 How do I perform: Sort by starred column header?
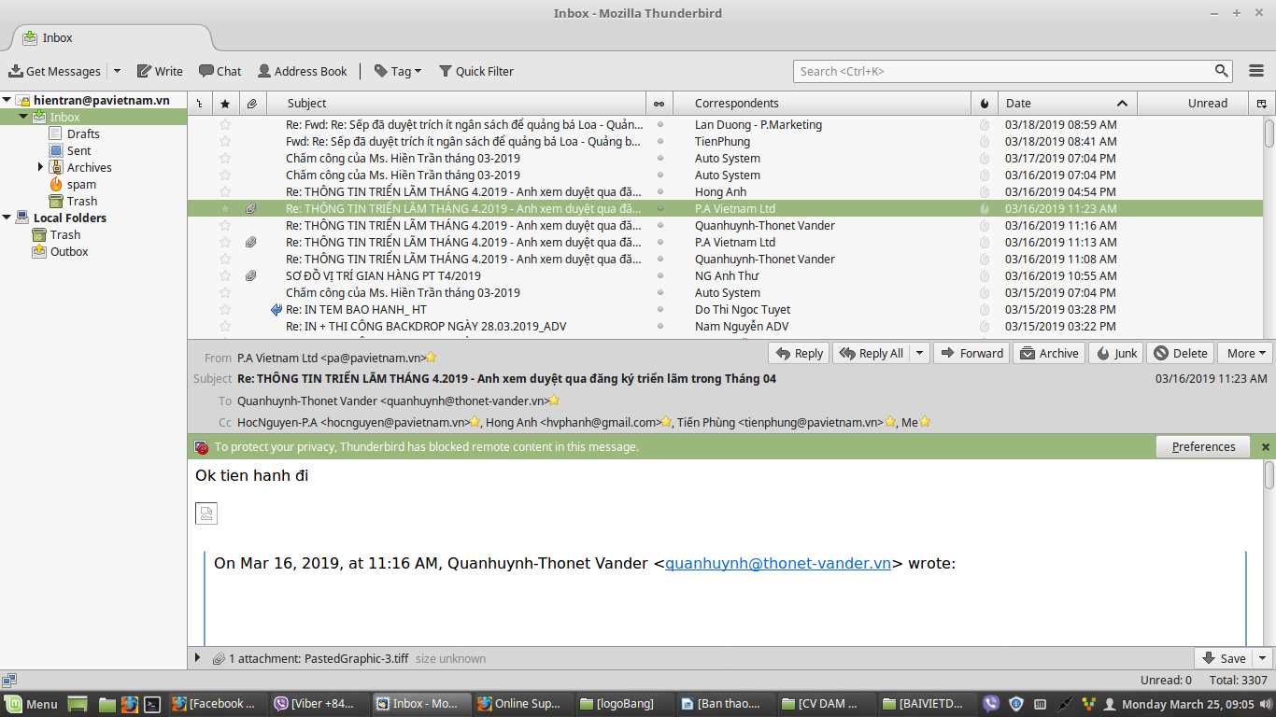(x=225, y=103)
